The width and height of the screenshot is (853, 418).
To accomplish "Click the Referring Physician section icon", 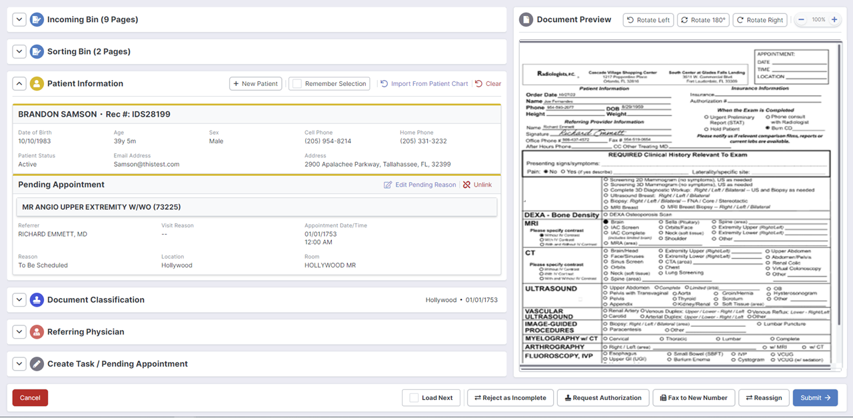I will pyautogui.click(x=37, y=332).
